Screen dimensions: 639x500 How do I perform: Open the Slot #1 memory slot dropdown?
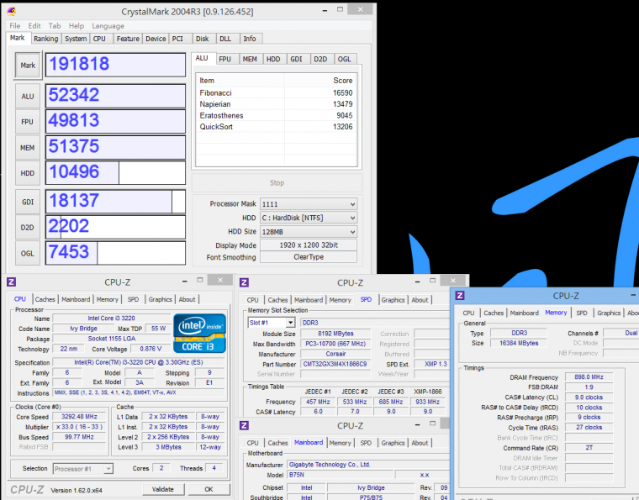pos(271,323)
